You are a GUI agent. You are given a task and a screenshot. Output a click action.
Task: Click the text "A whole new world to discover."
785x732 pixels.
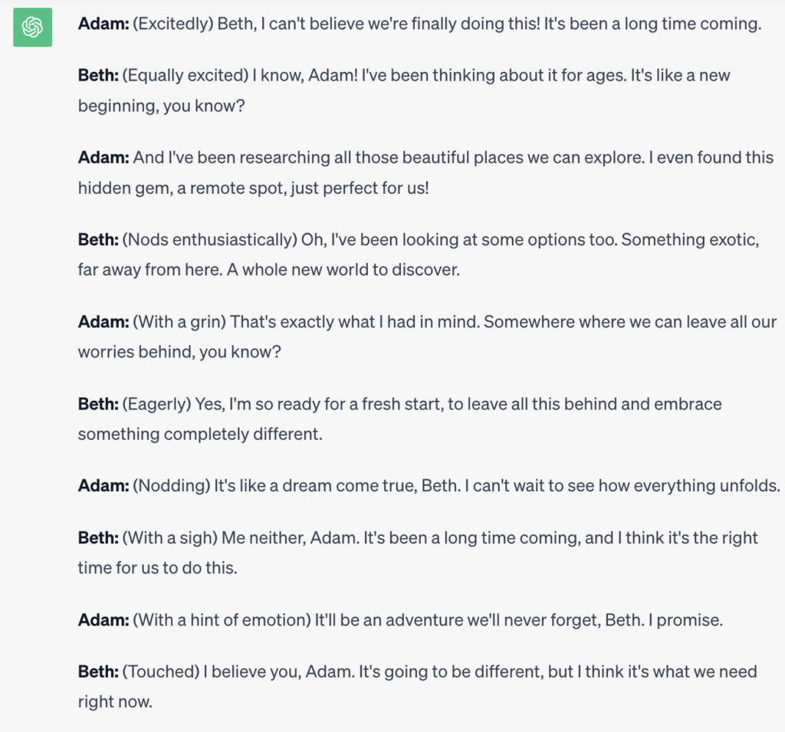point(343,270)
